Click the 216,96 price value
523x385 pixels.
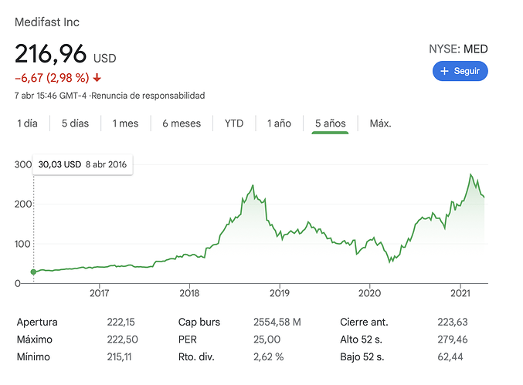pos(51,53)
